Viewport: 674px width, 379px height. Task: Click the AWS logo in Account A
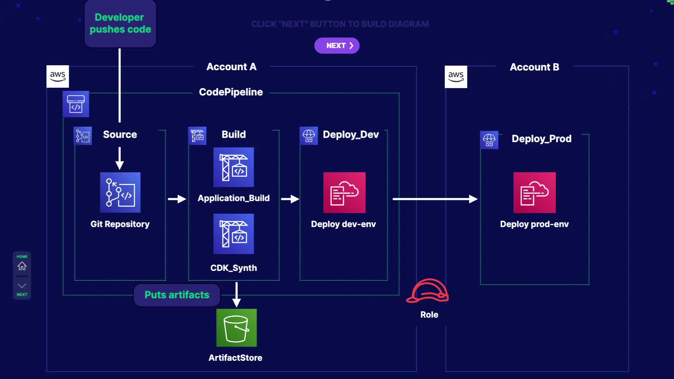point(58,76)
